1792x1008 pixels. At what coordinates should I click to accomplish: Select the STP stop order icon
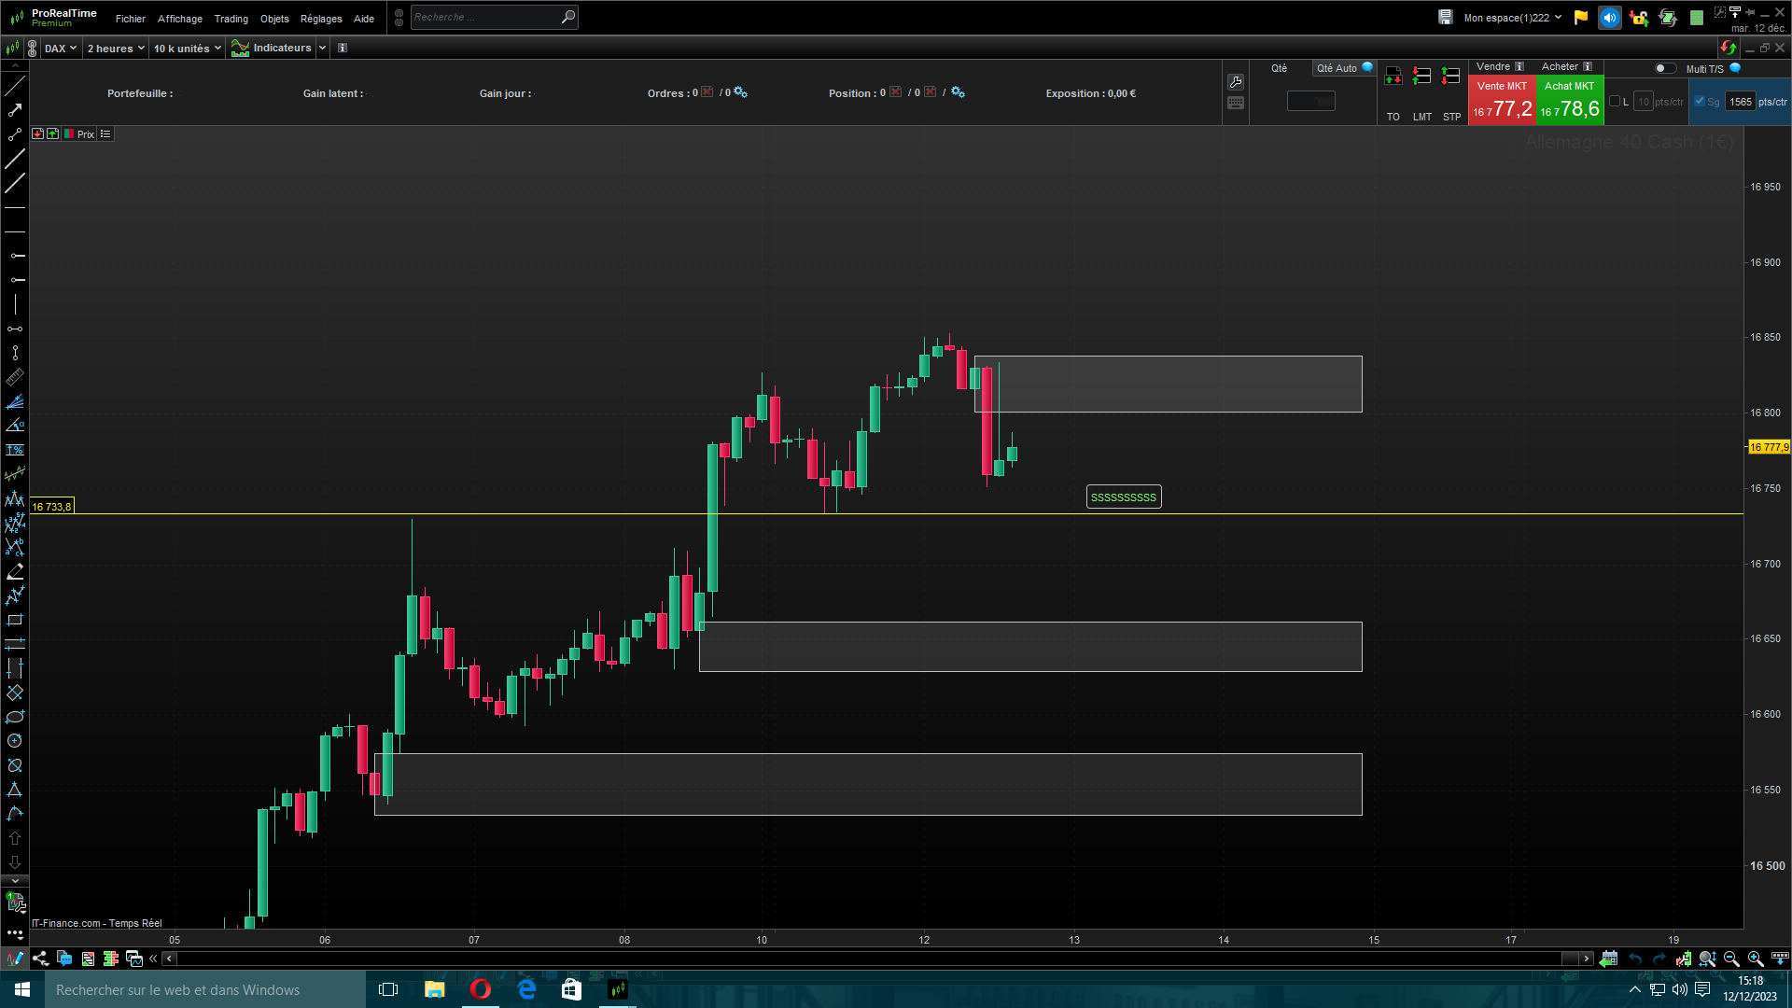(x=1450, y=77)
